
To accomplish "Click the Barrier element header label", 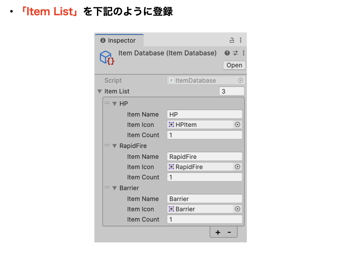I will coord(129,188).
